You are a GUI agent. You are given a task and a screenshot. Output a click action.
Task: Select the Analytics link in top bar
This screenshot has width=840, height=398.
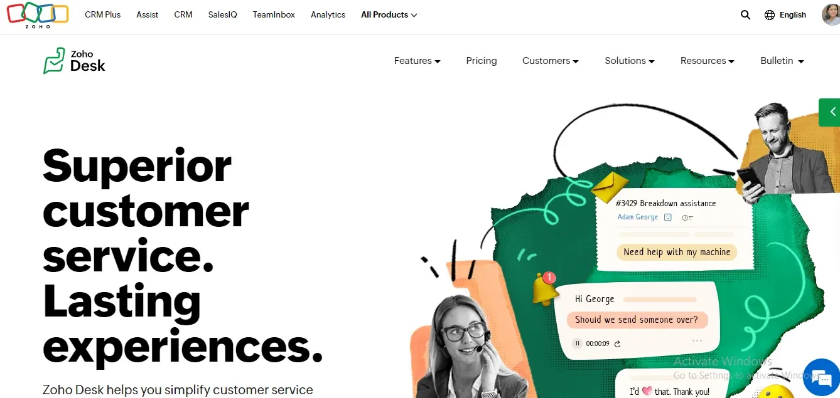pos(328,14)
